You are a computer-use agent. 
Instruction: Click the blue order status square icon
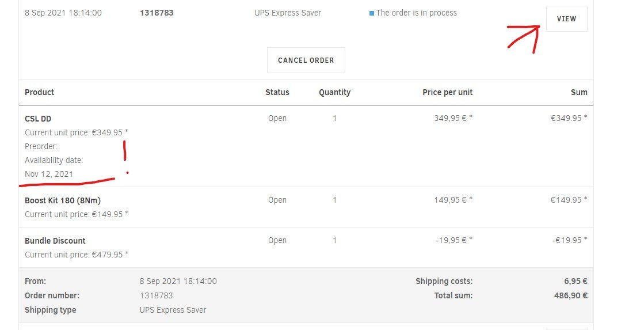coord(372,13)
